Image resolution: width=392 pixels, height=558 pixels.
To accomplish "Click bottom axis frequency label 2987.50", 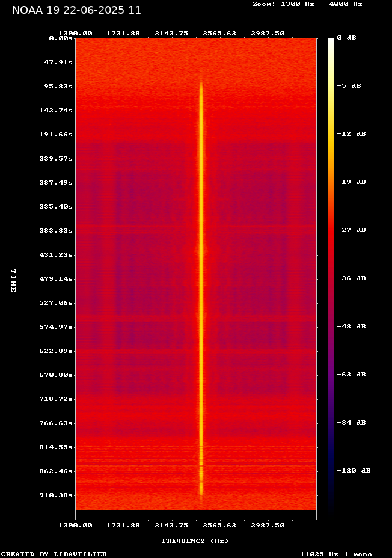I will click(268, 526).
